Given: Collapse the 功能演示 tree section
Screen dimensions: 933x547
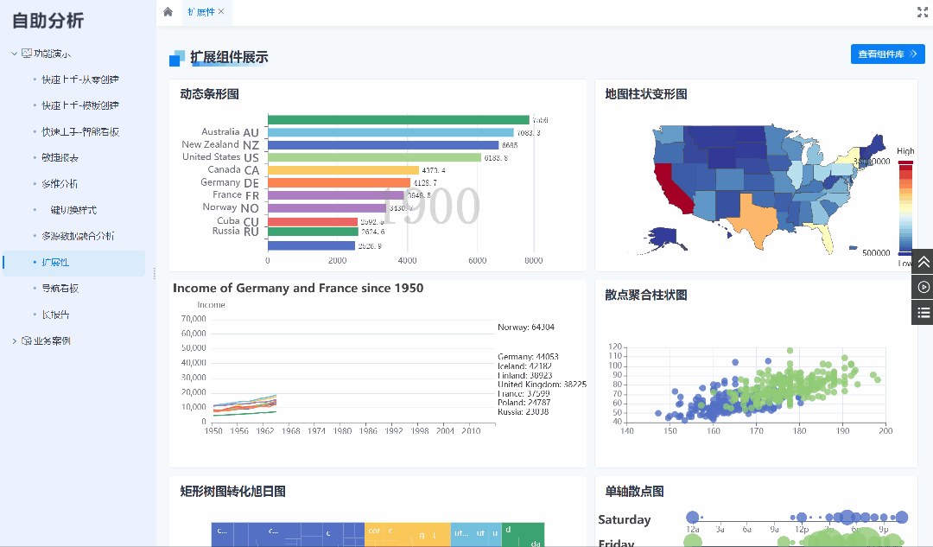Looking at the screenshot, I should coord(15,54).
